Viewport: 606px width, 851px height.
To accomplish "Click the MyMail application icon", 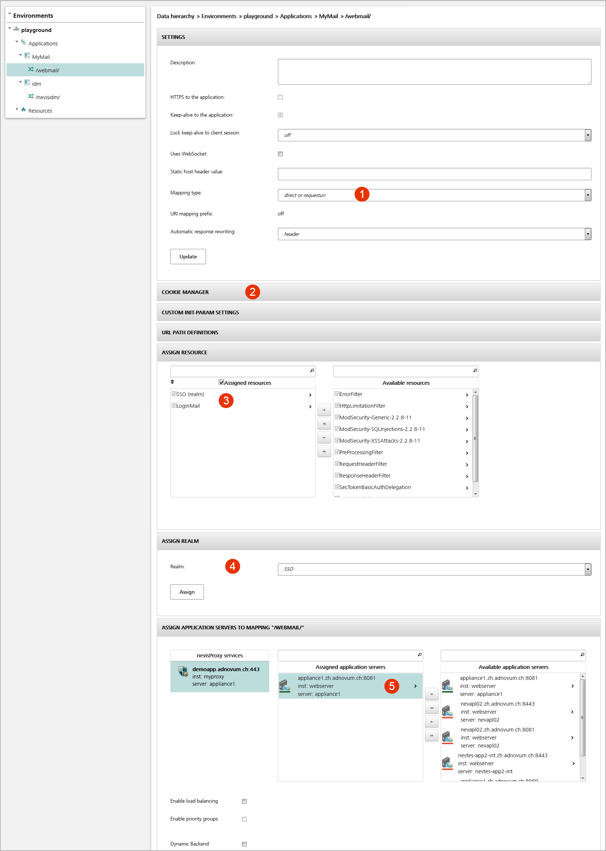I will (27, 56).
